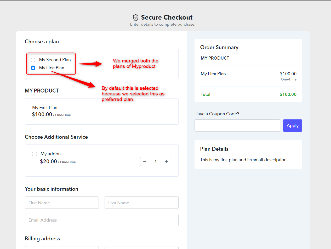
Task: Click the Secure Checkout heading
Action: 167,18
